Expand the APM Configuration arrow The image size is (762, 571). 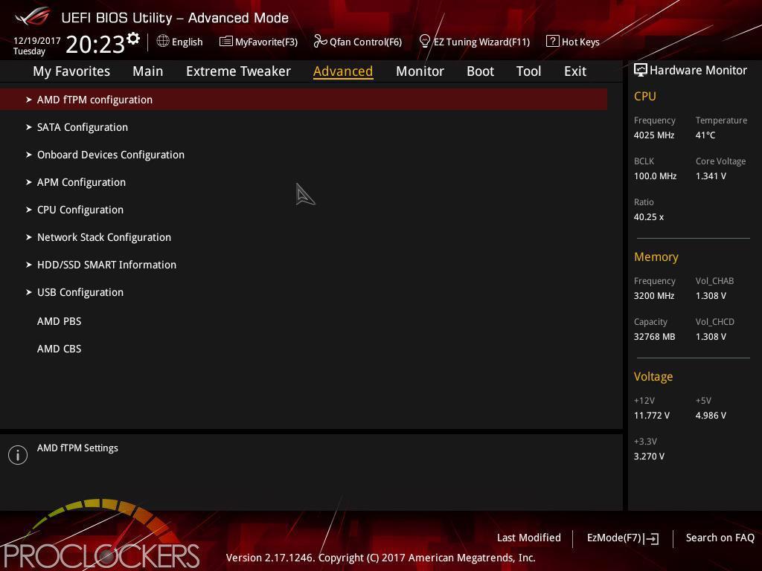[29, 182]
